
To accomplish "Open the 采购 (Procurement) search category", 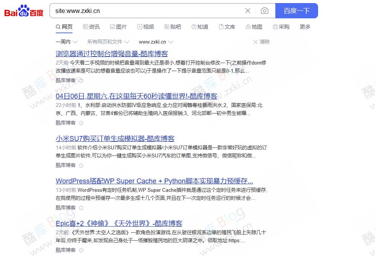I will 281,27.
